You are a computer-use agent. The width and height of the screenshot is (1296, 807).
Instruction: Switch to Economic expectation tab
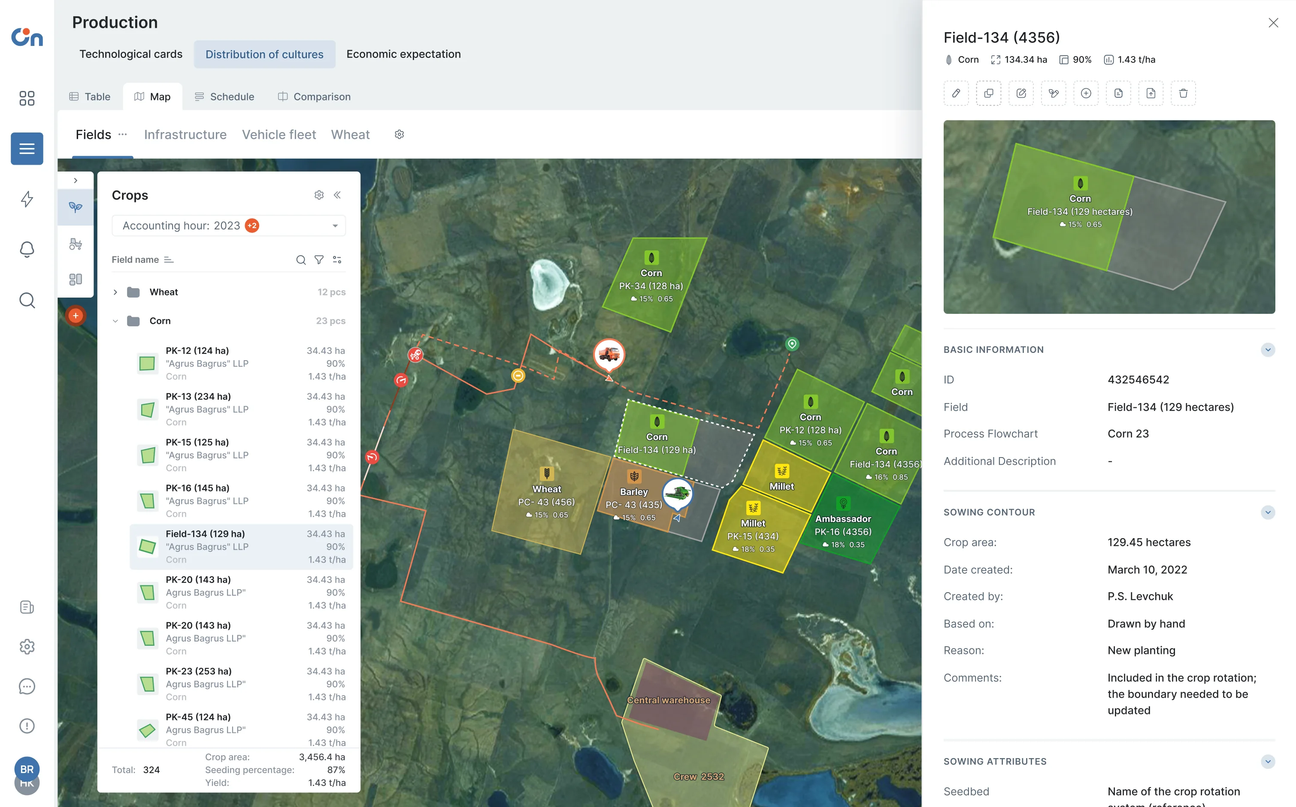coord(404,54)
